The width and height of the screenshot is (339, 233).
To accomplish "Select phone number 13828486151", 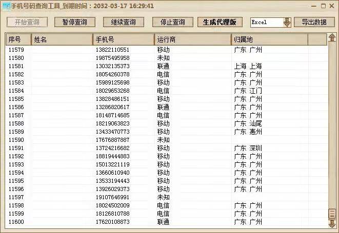I will [112, 99].
